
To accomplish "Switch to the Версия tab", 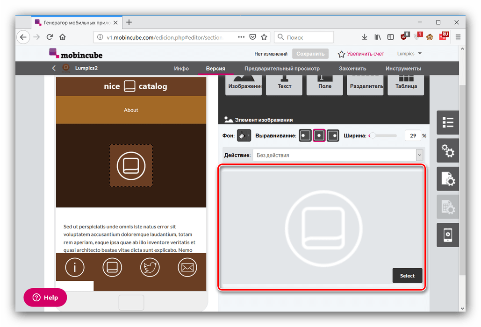I will 215,68.
